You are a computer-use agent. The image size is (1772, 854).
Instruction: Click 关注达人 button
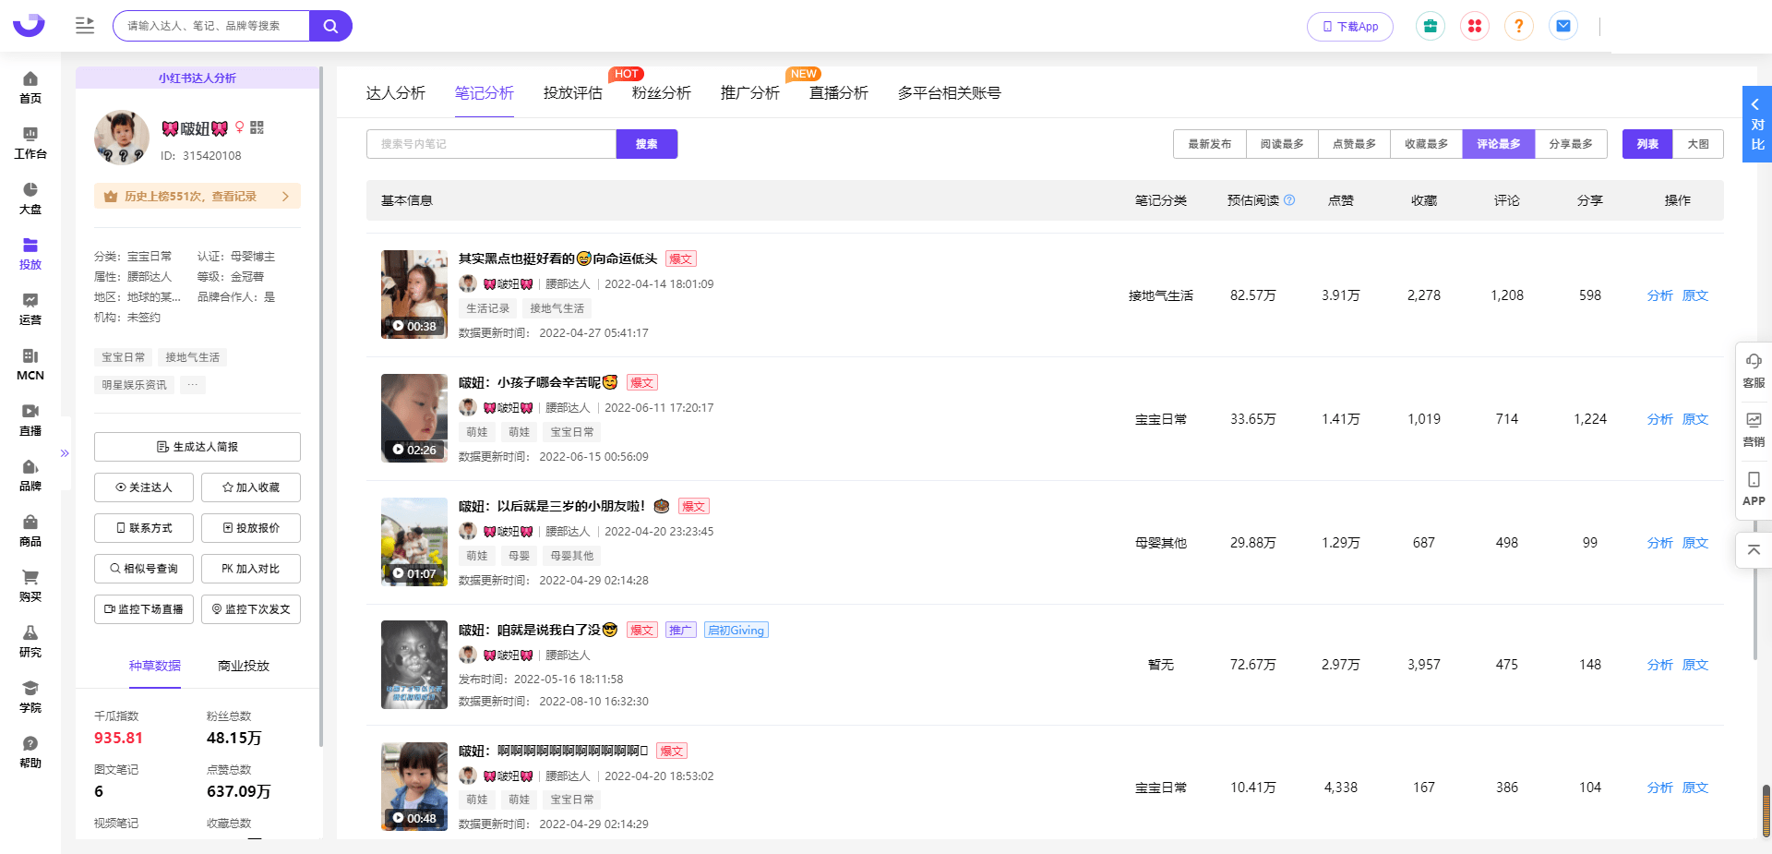click(144, 487)
